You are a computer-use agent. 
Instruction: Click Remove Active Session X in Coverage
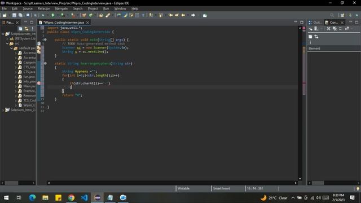pos(328,29)
